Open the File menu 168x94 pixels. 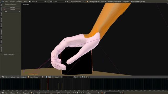6,2
